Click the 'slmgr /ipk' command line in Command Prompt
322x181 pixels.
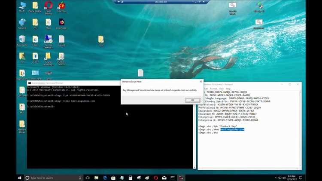point(68,95)
